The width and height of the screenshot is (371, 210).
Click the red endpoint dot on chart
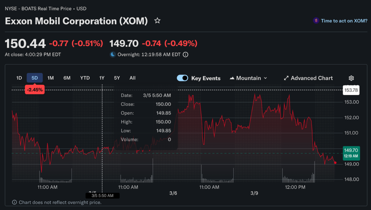click(x=335, y=163)
